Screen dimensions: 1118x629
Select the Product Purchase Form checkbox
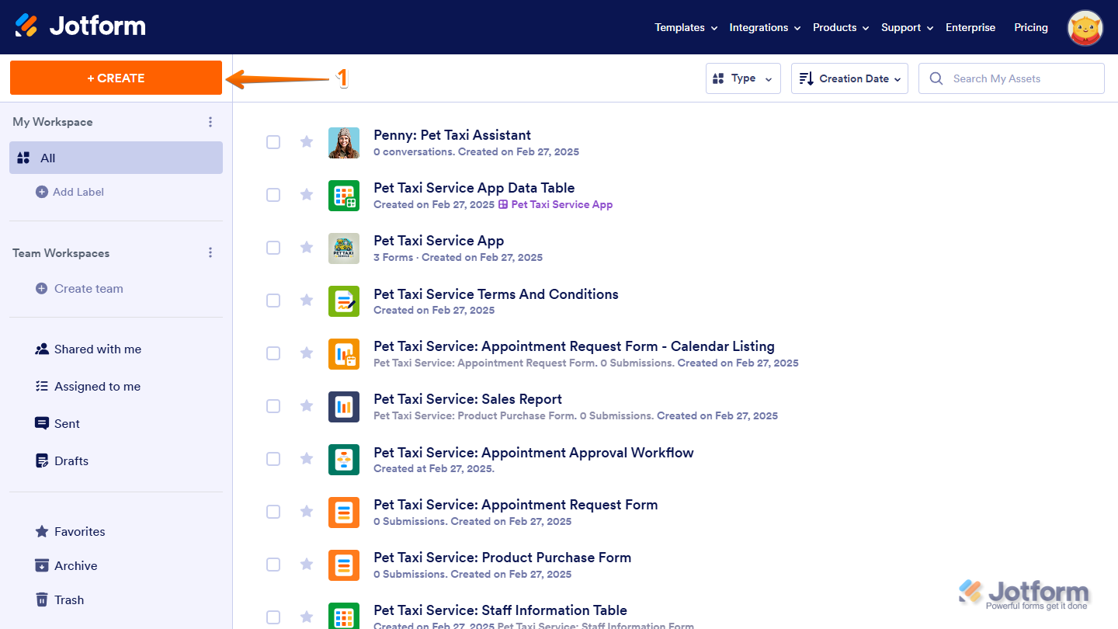pyautogui.click(x=273, y=565)
